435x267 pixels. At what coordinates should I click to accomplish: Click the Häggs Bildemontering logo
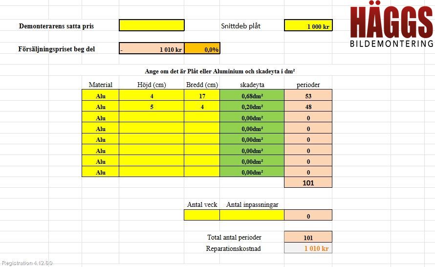[391, 26]
